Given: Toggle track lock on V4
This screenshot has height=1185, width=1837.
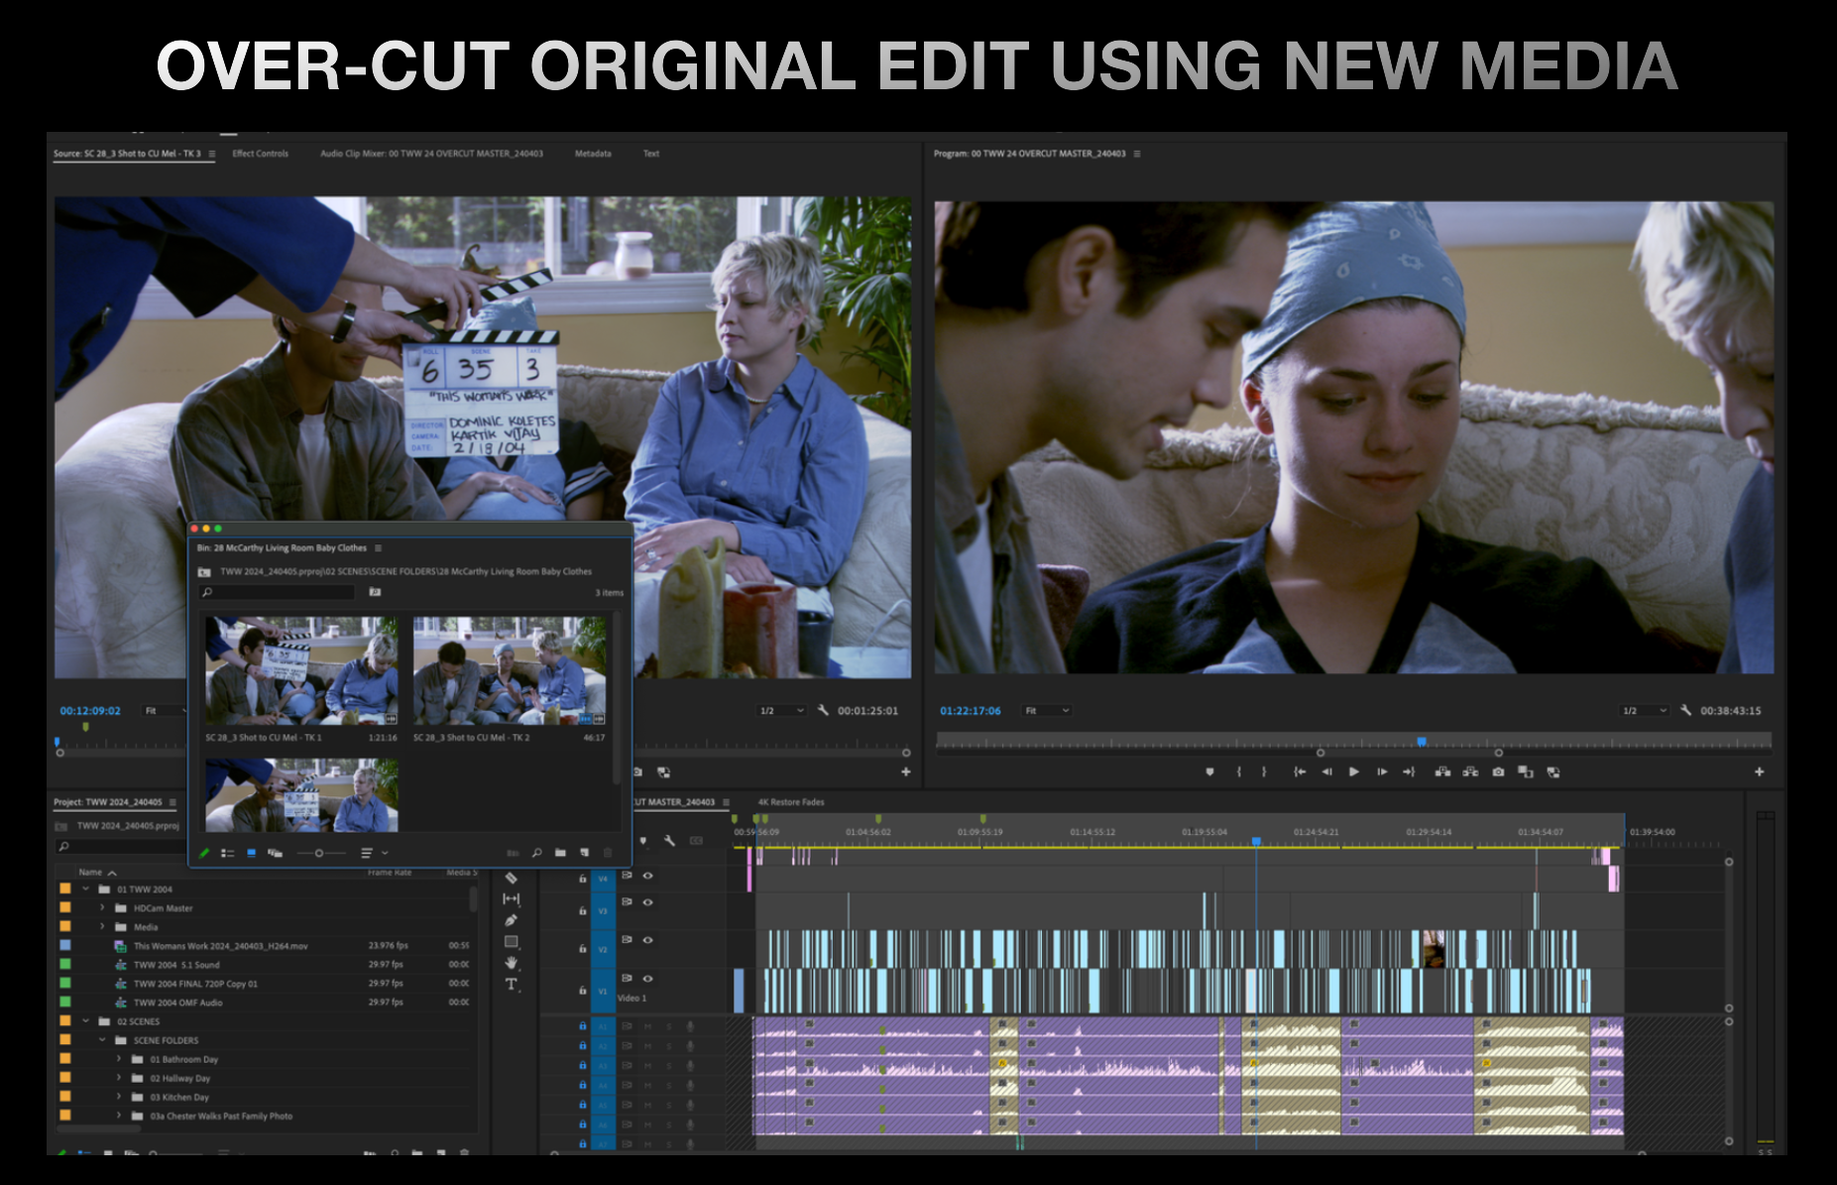Looking at the screenshot, I should click(x=582, y=879).
